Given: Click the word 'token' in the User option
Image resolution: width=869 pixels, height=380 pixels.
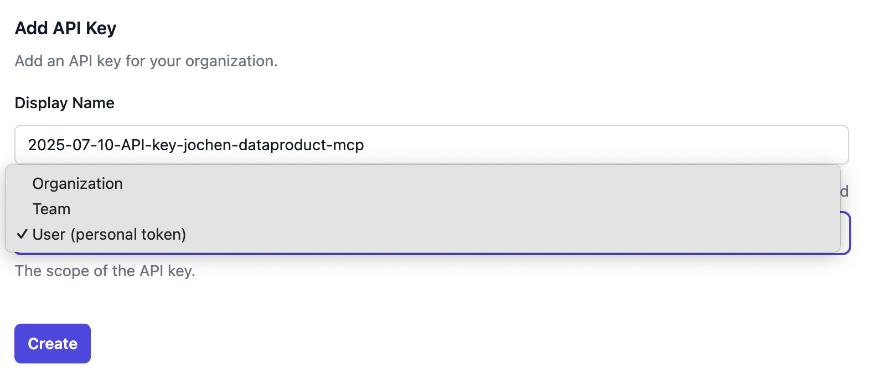Looking at the screenshot, I should [x=160, y=235].
